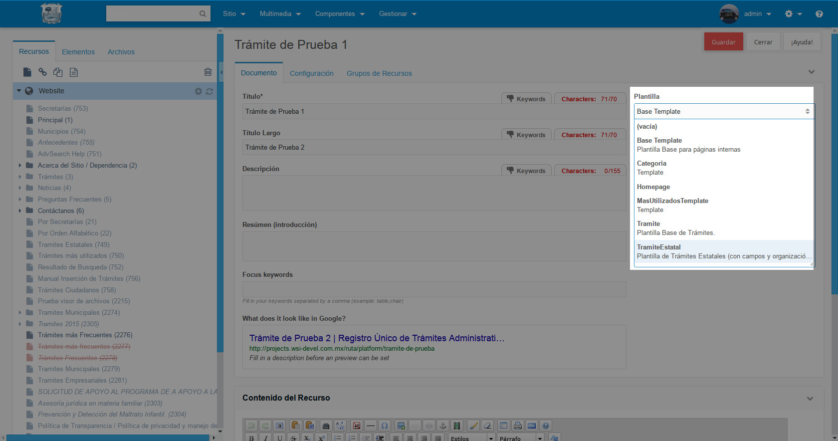This screenshot has height=441, width=838.
Task: Expand the Preguntas Frecuentes (5) folder
Action: (20, 199)
